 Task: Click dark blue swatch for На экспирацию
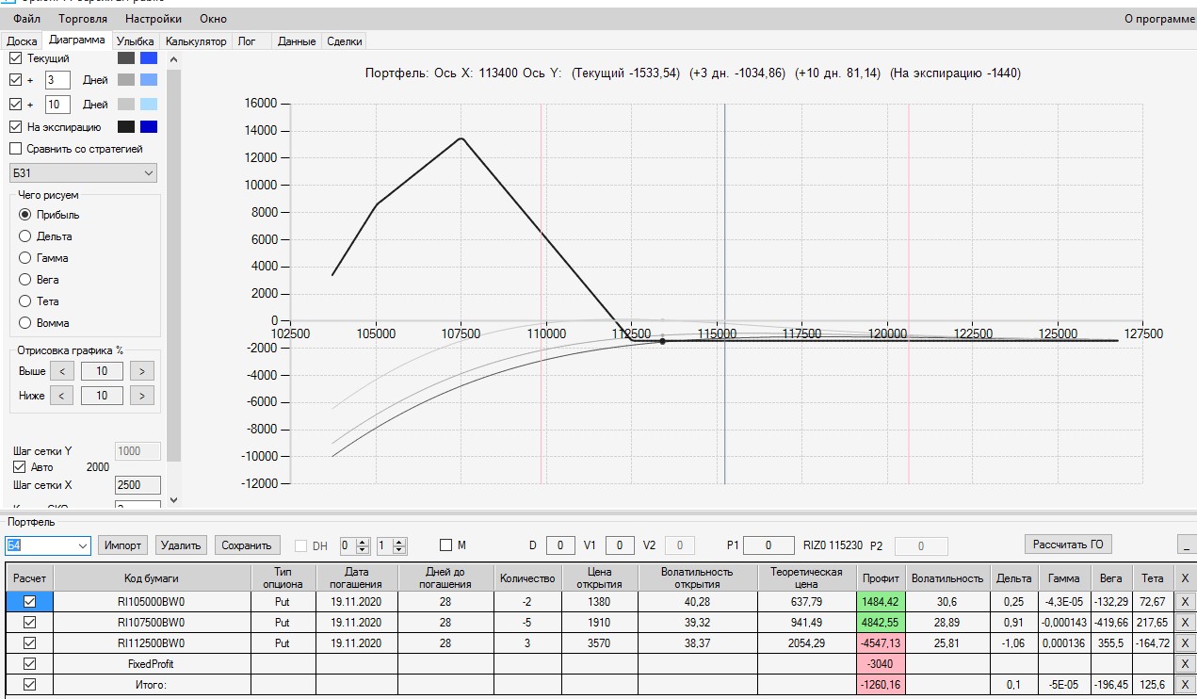point(149,127)
